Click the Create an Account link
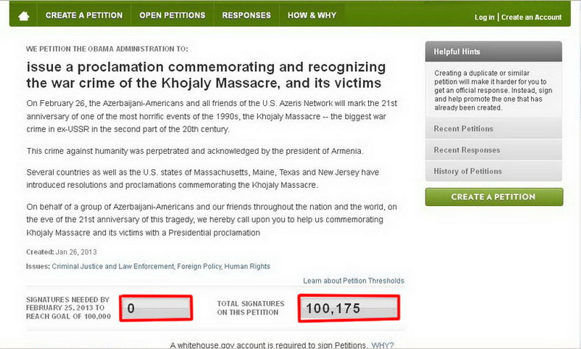 [532, 17]
